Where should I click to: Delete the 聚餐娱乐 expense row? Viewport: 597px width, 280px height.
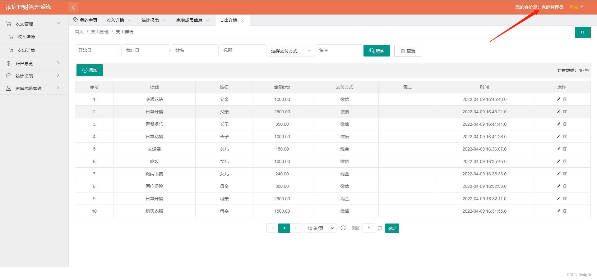point(565,124)
